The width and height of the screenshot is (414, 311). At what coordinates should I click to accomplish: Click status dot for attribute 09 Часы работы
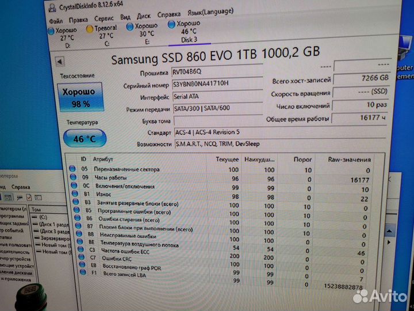(x=73, y=177)
